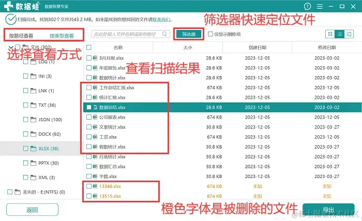Tick the TXT (36) folder checkbox
Screen dimensions: 362x221
[26, 105]
